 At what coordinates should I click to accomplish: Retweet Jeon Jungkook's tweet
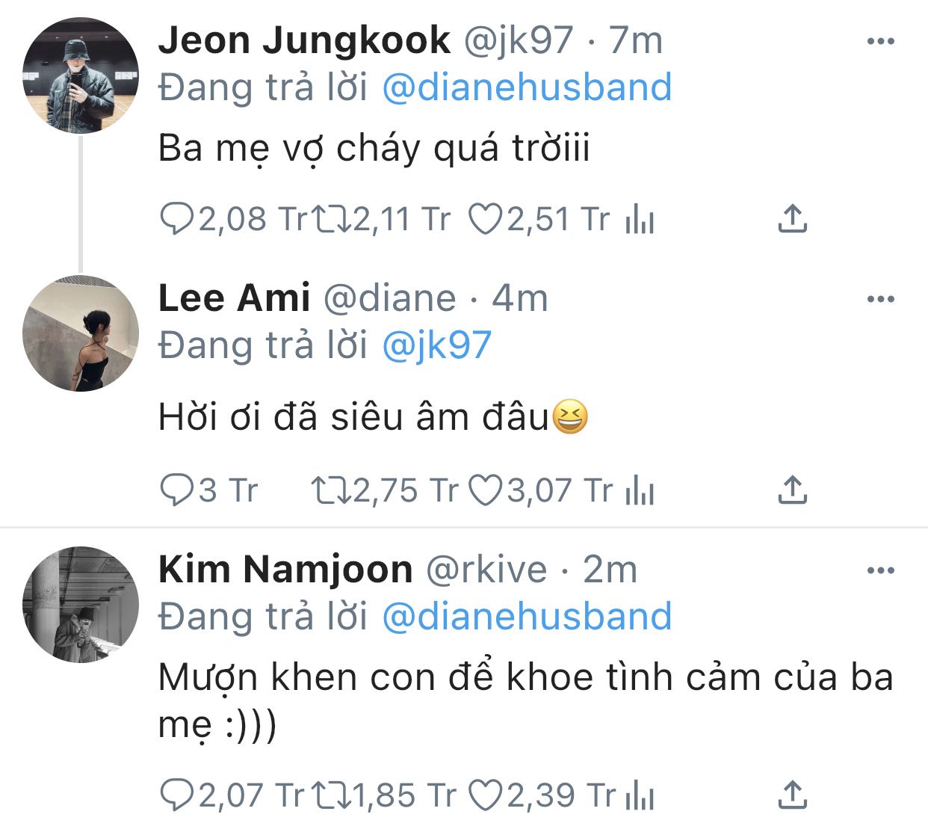[331, 219]
